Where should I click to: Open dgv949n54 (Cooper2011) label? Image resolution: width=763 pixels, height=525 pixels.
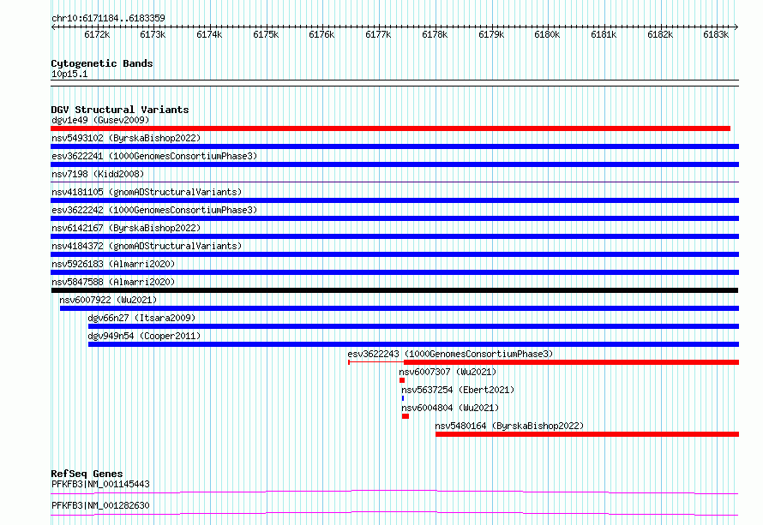(144, 336)
